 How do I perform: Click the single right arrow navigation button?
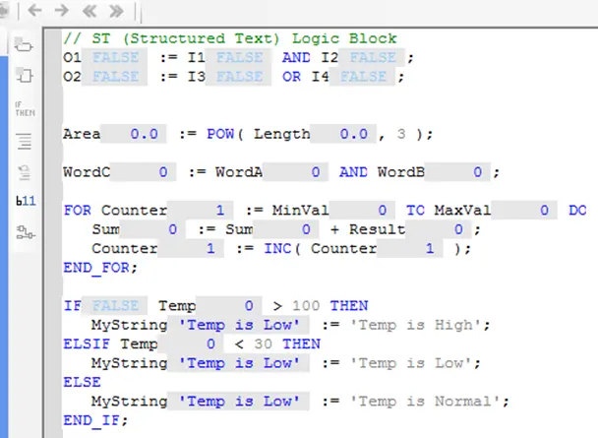tap(61, 10)
